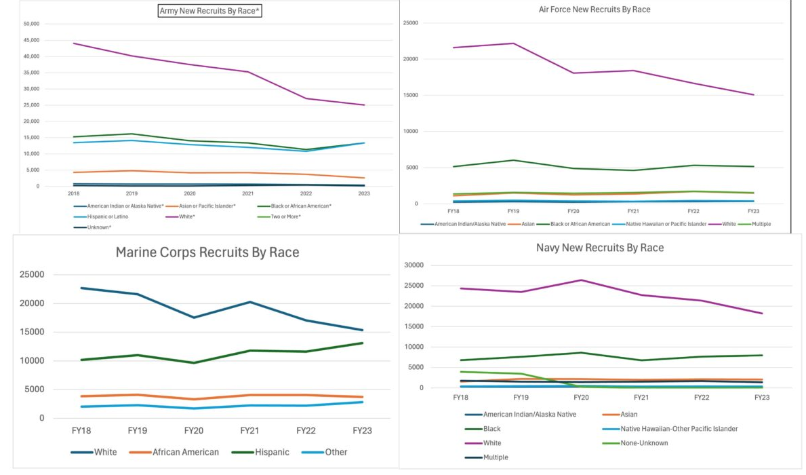Click the '2023' label on Army x-axis
Image resolution: width=806 pixels, height=475 pixels.
(x=364, y=193)
